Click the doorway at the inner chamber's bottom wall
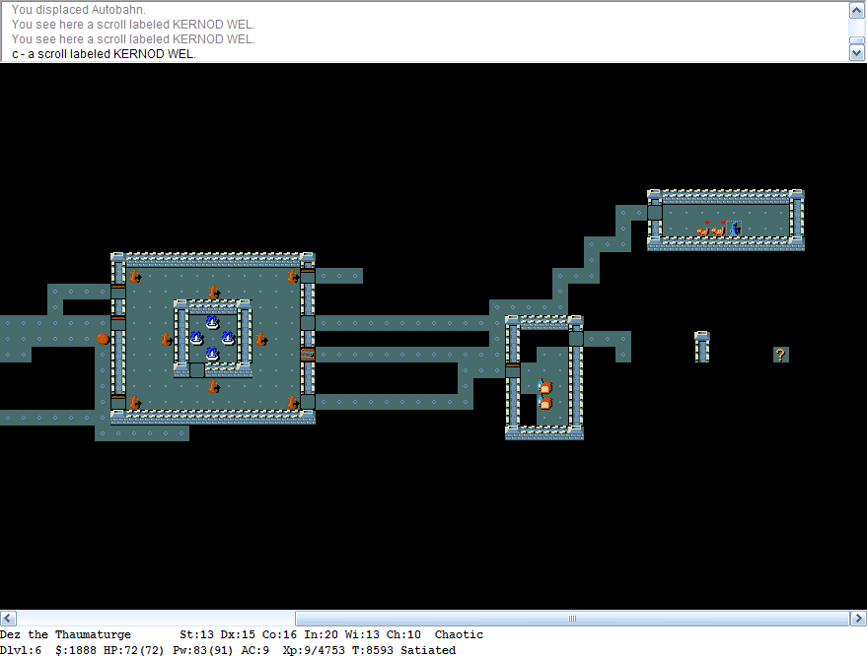This screenshot has width=867, height=658. (197, 369)
